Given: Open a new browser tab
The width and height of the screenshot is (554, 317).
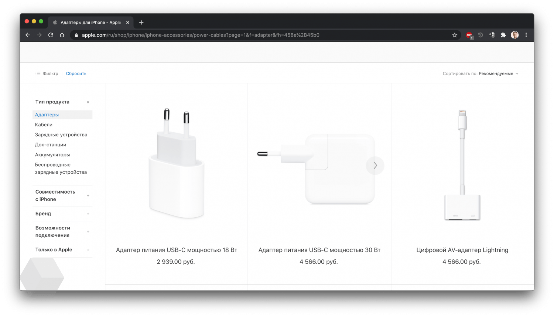Looking at the screenshot, I should point(141,23).
